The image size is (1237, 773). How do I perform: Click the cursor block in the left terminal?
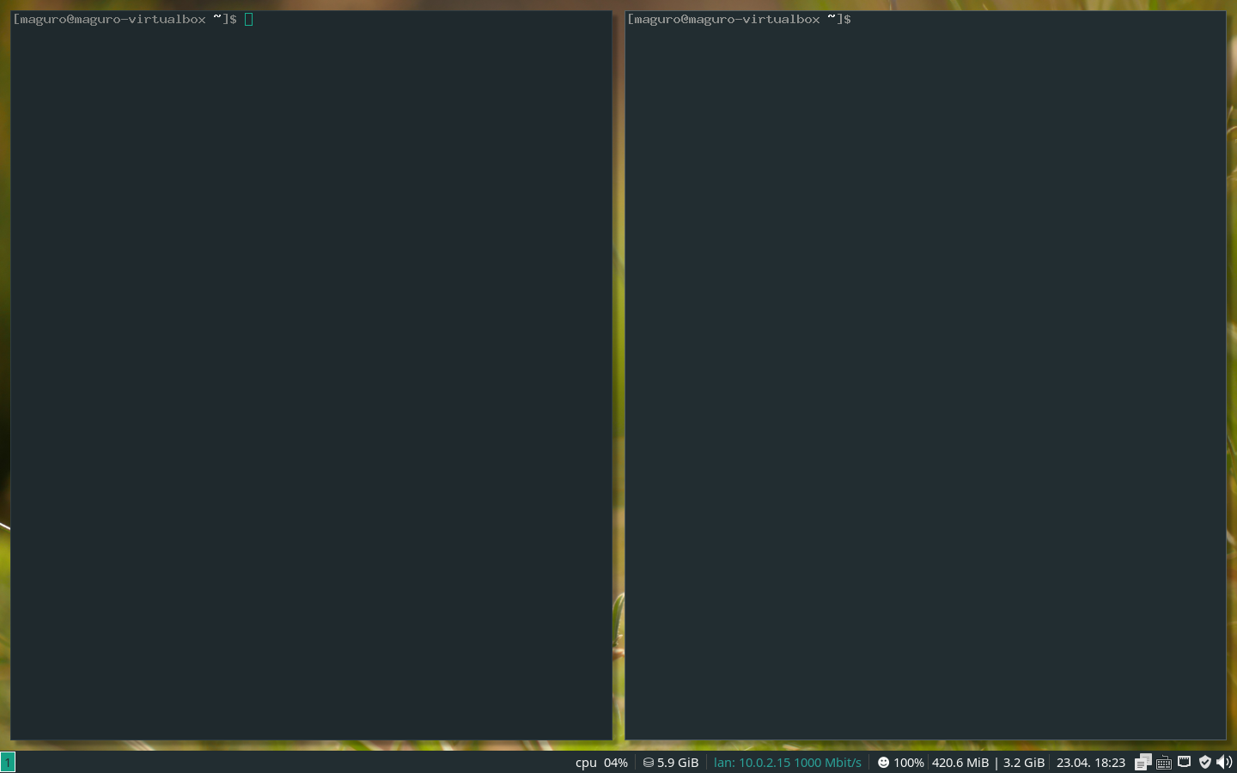[248, 19]
